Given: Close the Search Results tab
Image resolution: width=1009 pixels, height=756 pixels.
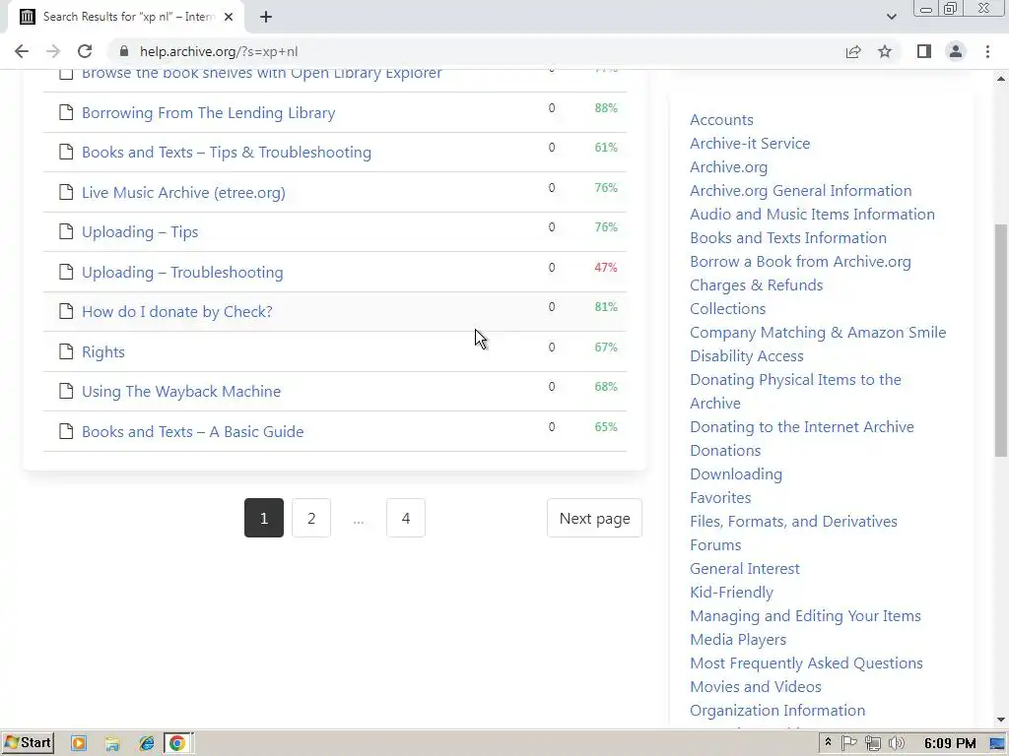Looking at the screenshot, I should [x=229, y=17].
